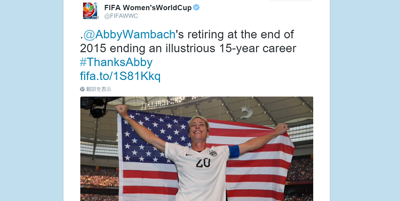Click the Nike logo on the jersey
Image resolution: width=400 pixels, height=201 pixels.
point(189,155)
